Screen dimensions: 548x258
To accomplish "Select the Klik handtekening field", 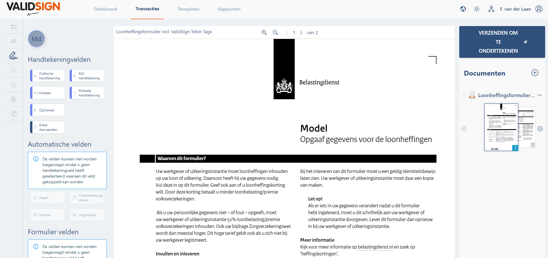I will point(87,76).
